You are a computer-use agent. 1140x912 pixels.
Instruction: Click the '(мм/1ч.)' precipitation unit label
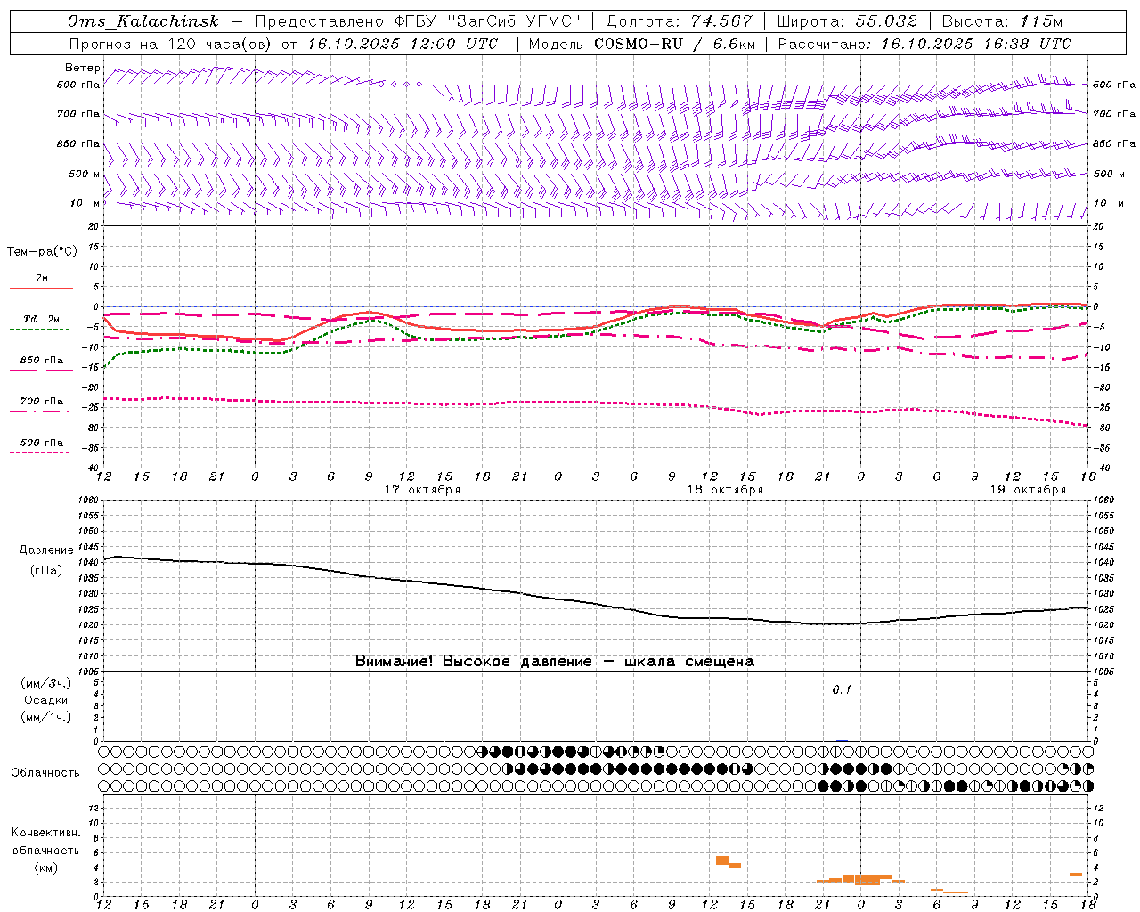point(45,717)
